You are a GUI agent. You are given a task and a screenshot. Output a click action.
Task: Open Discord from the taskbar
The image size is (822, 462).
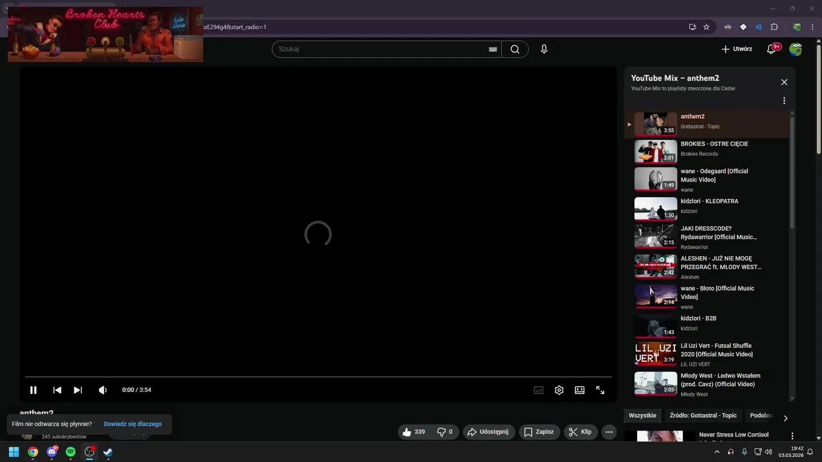[52, 452]
